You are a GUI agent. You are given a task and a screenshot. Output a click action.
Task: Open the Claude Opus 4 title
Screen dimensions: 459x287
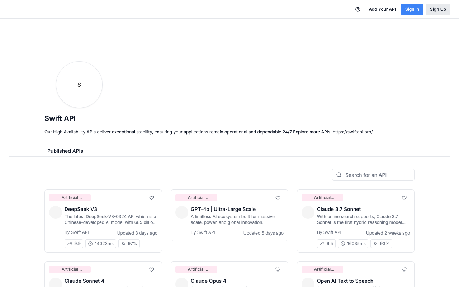coord(208,281)
